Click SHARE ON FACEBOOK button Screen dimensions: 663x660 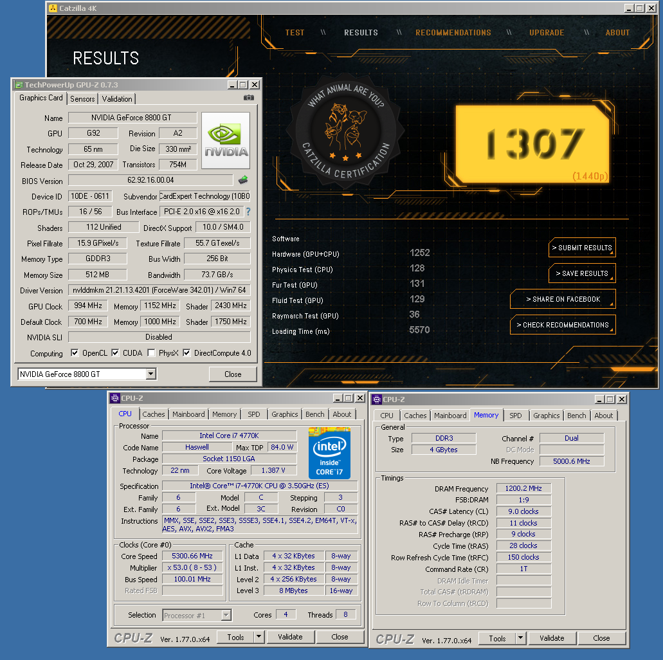click(x=563, y=299)
